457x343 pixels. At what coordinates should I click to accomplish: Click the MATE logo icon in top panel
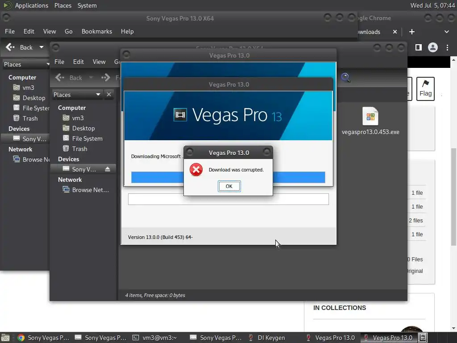(7, 5)
